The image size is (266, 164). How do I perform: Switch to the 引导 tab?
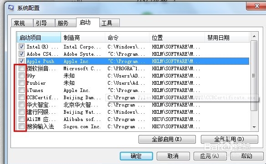pos(44,23)
